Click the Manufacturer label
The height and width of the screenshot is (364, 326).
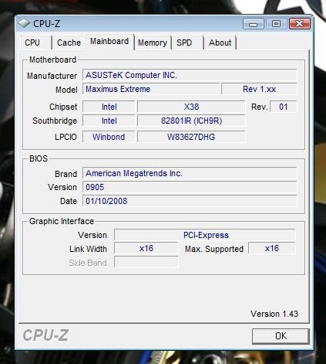(52, 76)
